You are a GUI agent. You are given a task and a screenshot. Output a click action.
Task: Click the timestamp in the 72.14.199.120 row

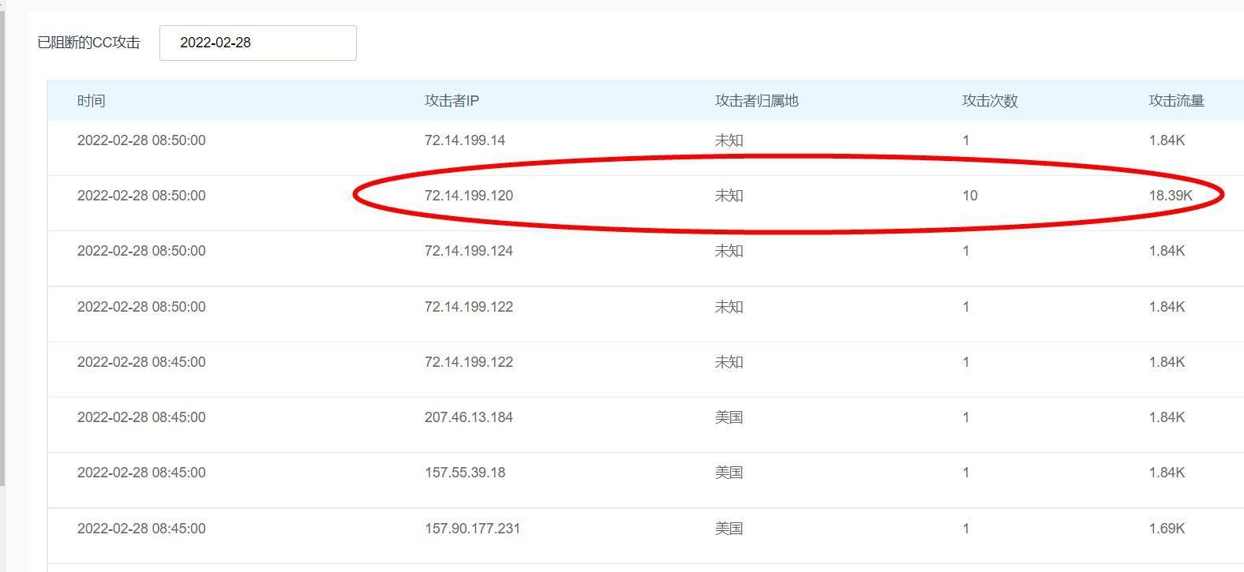141,196
